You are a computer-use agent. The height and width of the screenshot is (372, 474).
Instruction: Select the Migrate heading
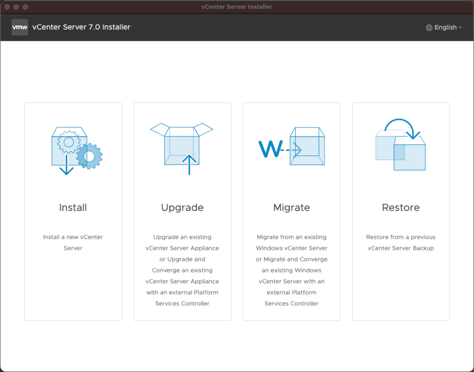tap(292, 208)
